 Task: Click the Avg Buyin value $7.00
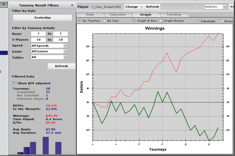point(50,129)
